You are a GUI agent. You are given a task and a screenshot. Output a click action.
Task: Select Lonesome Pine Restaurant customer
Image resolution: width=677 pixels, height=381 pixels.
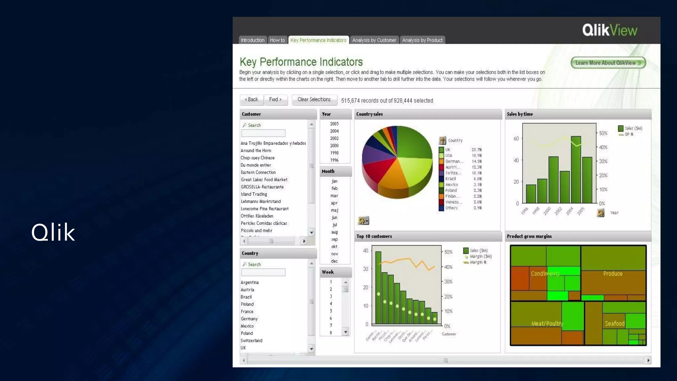click(x=265, y=209)
